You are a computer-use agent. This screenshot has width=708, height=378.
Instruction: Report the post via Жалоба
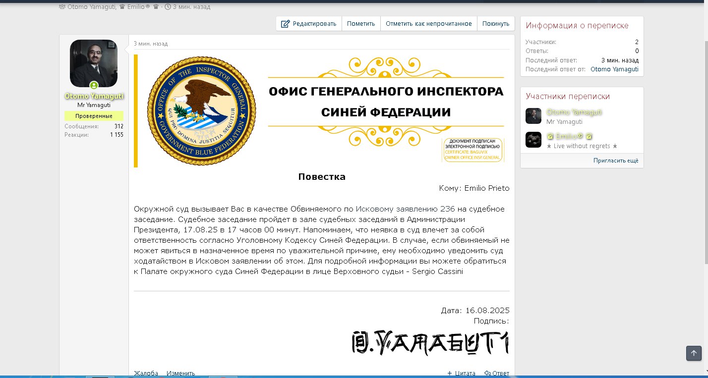click(x=146, y=374)
